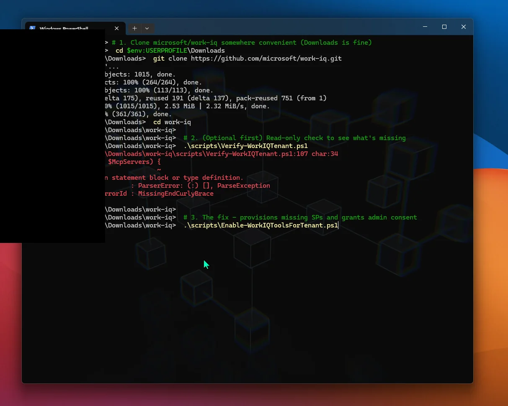The height and width of the screenshot is (406, 508).
Task: Click the "(361/361), done." line
Action: point(138,114)
